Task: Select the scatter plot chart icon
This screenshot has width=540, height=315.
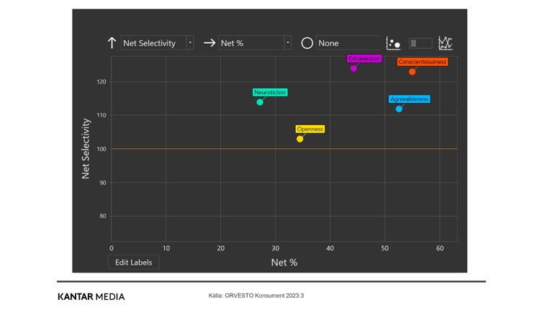Action: click(393, 43)
